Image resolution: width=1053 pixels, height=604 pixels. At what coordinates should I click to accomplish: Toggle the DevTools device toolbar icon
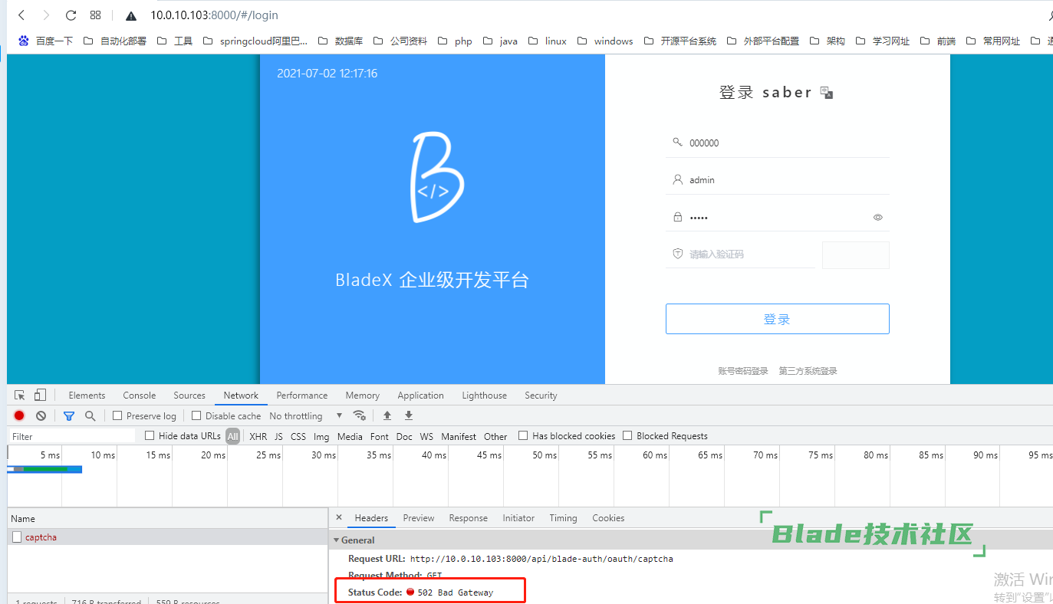[40, 396]
